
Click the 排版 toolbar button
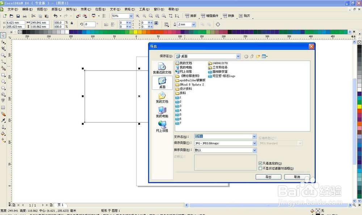pyautogui.click(x=191, y=16)
